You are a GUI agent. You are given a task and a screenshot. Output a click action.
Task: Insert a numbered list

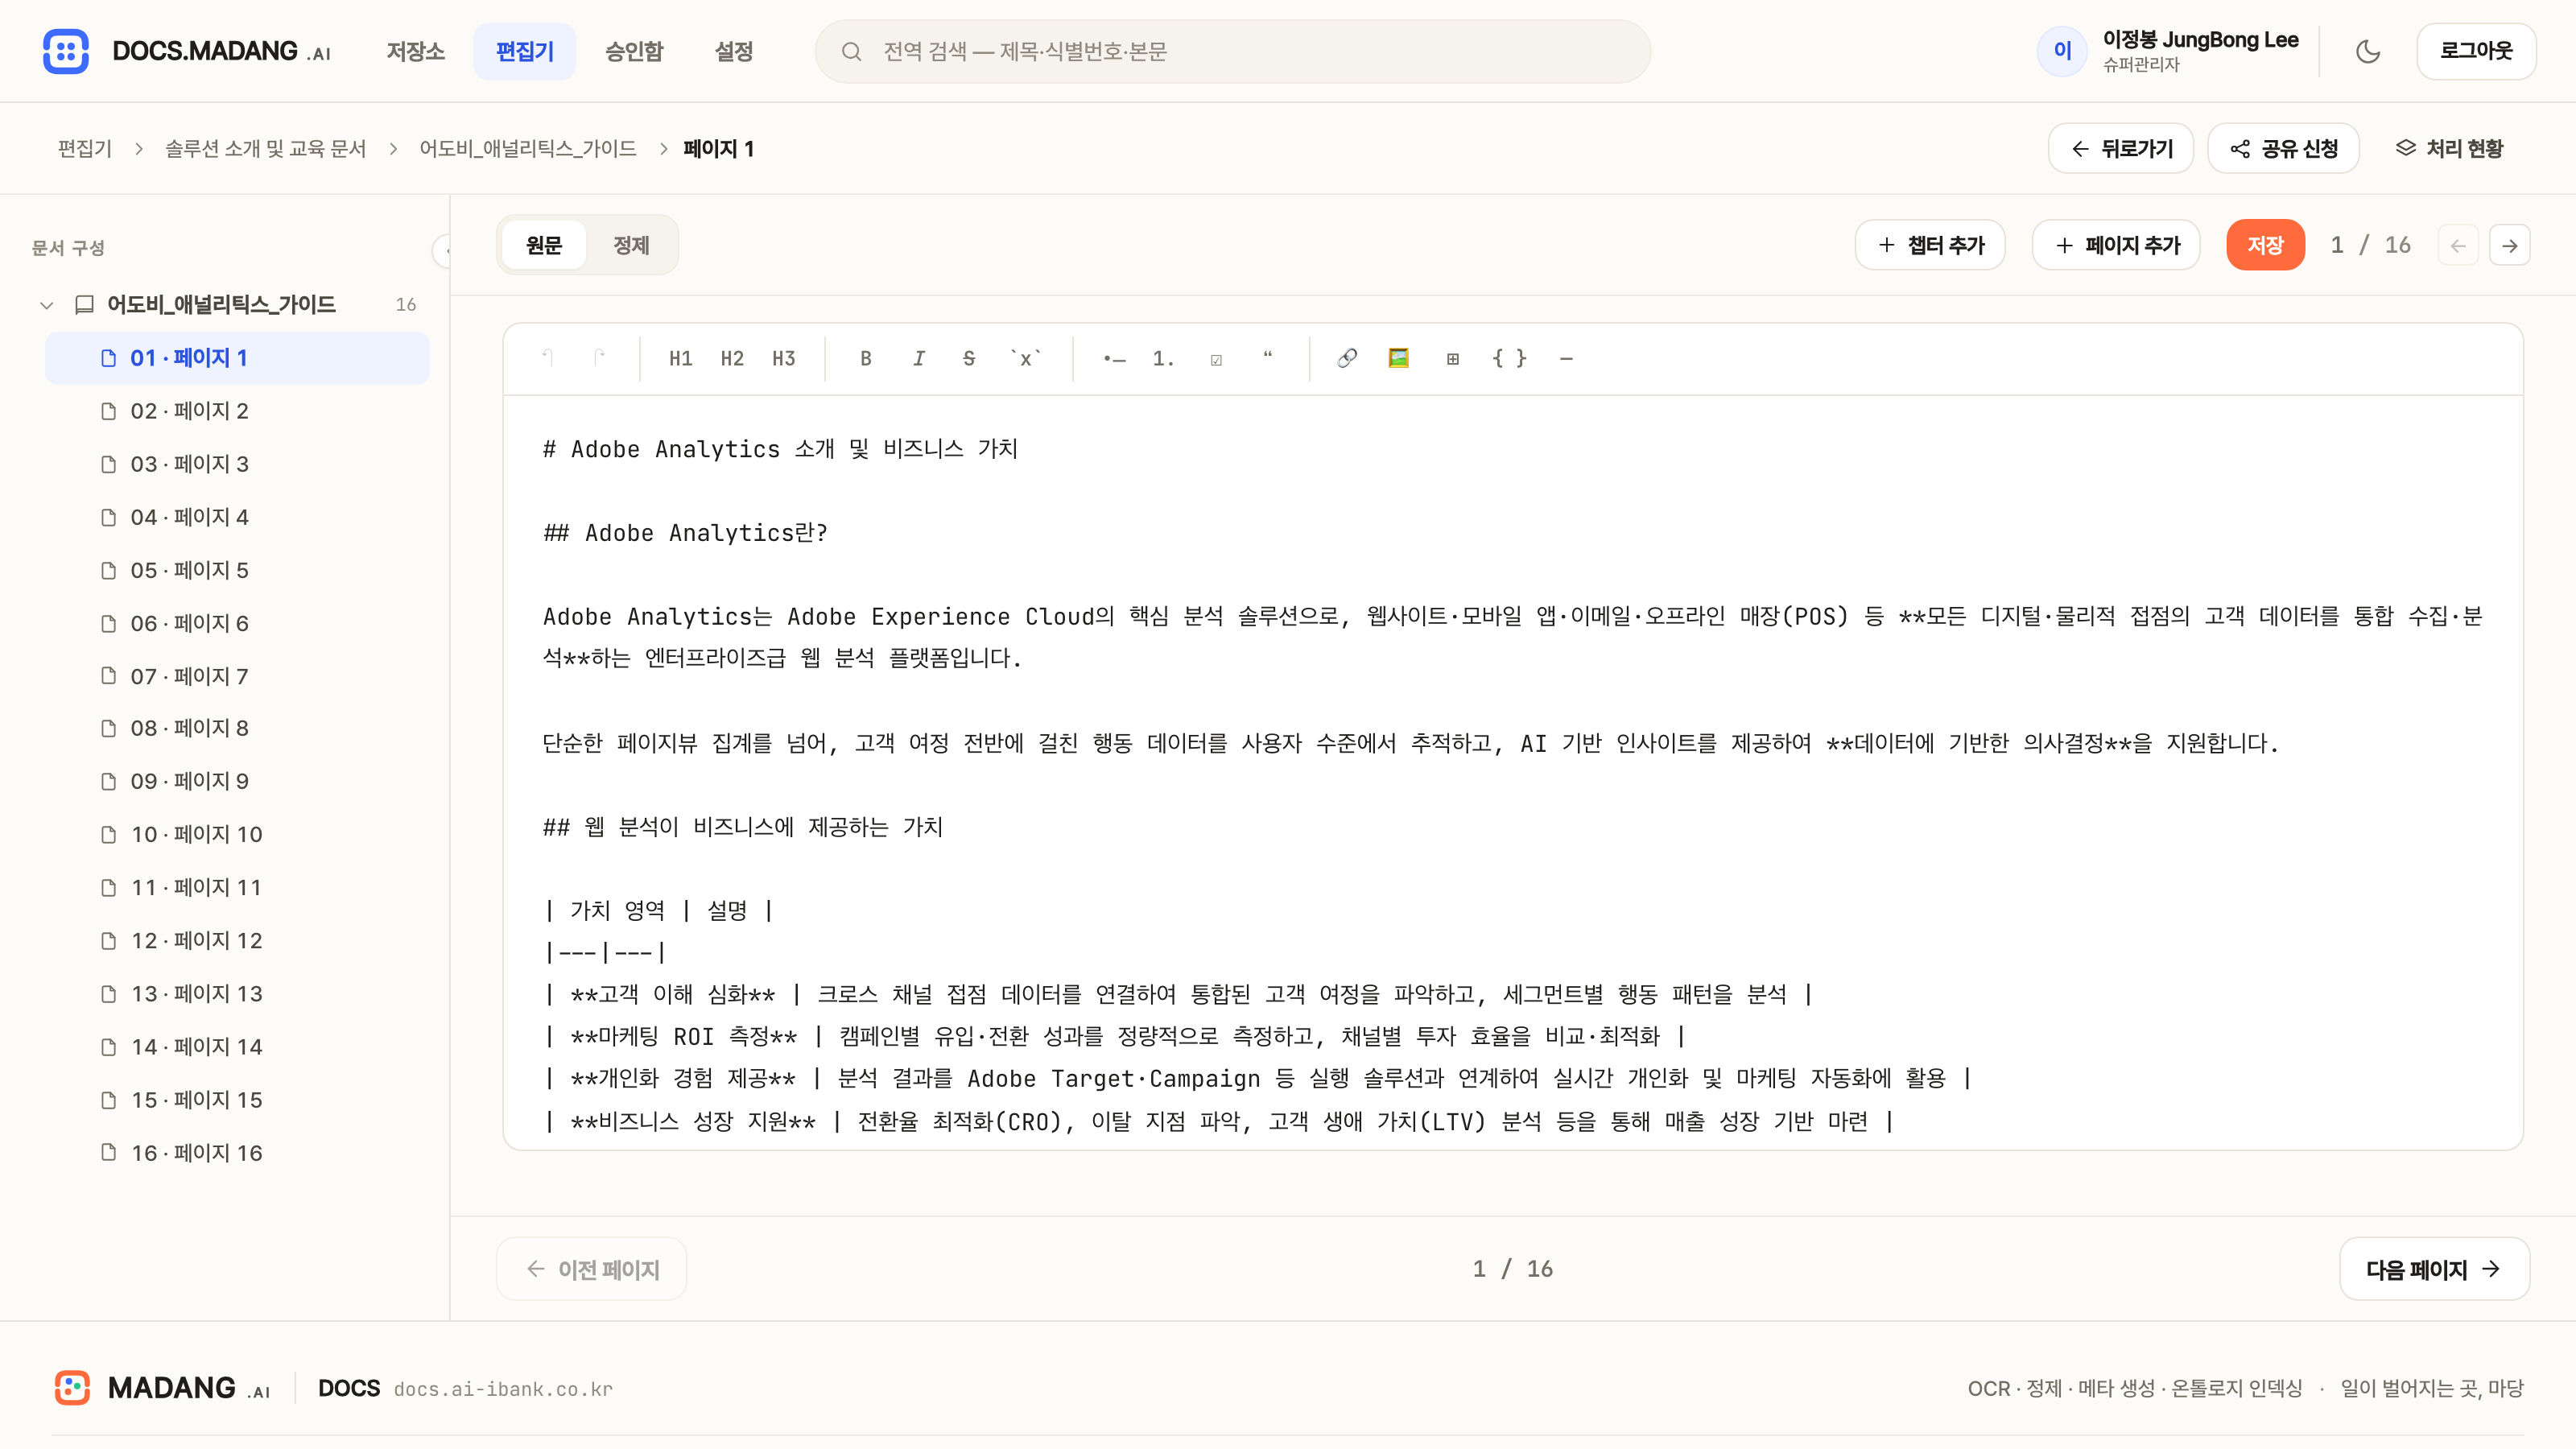click(x=1163, y=358)
